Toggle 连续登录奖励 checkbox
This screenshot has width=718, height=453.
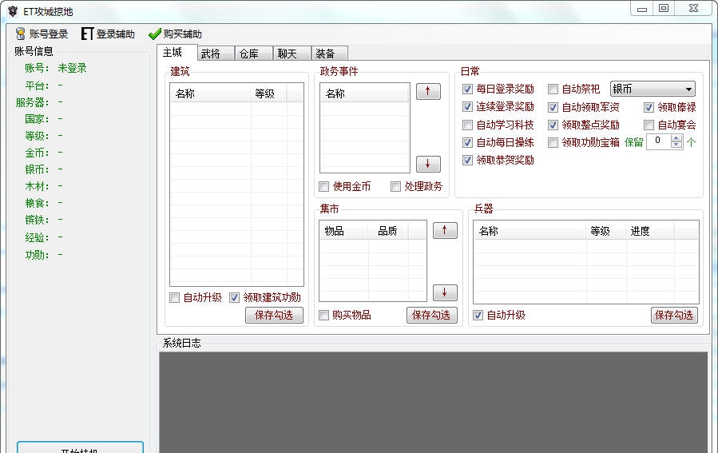(467, 107)
